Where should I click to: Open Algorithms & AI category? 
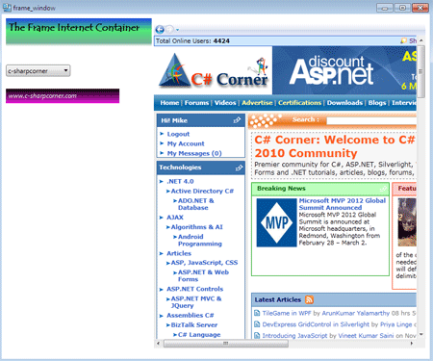click(x=197, y=227)
